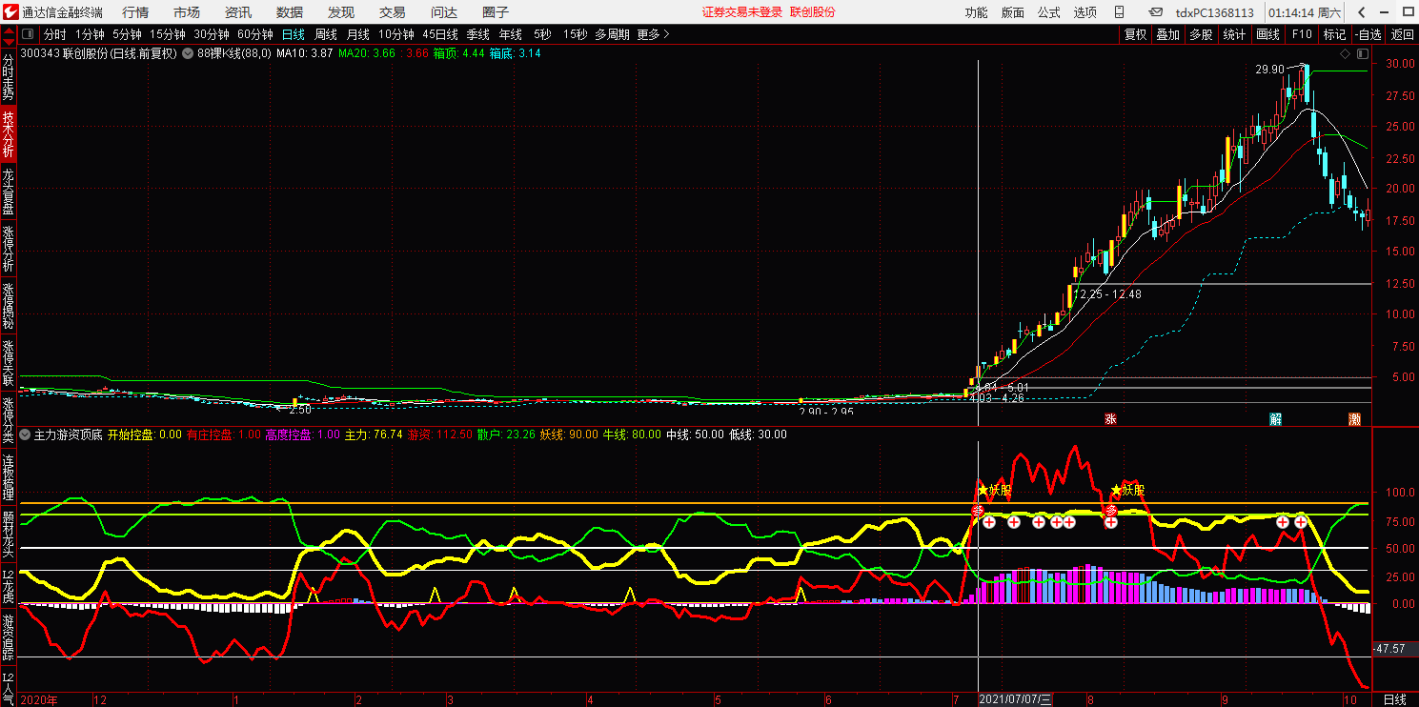Click the diamond icon at chart top-right

tap(1346, 53)
